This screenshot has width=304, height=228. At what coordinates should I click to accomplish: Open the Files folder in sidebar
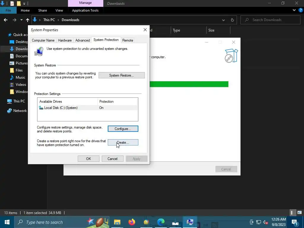16,70
